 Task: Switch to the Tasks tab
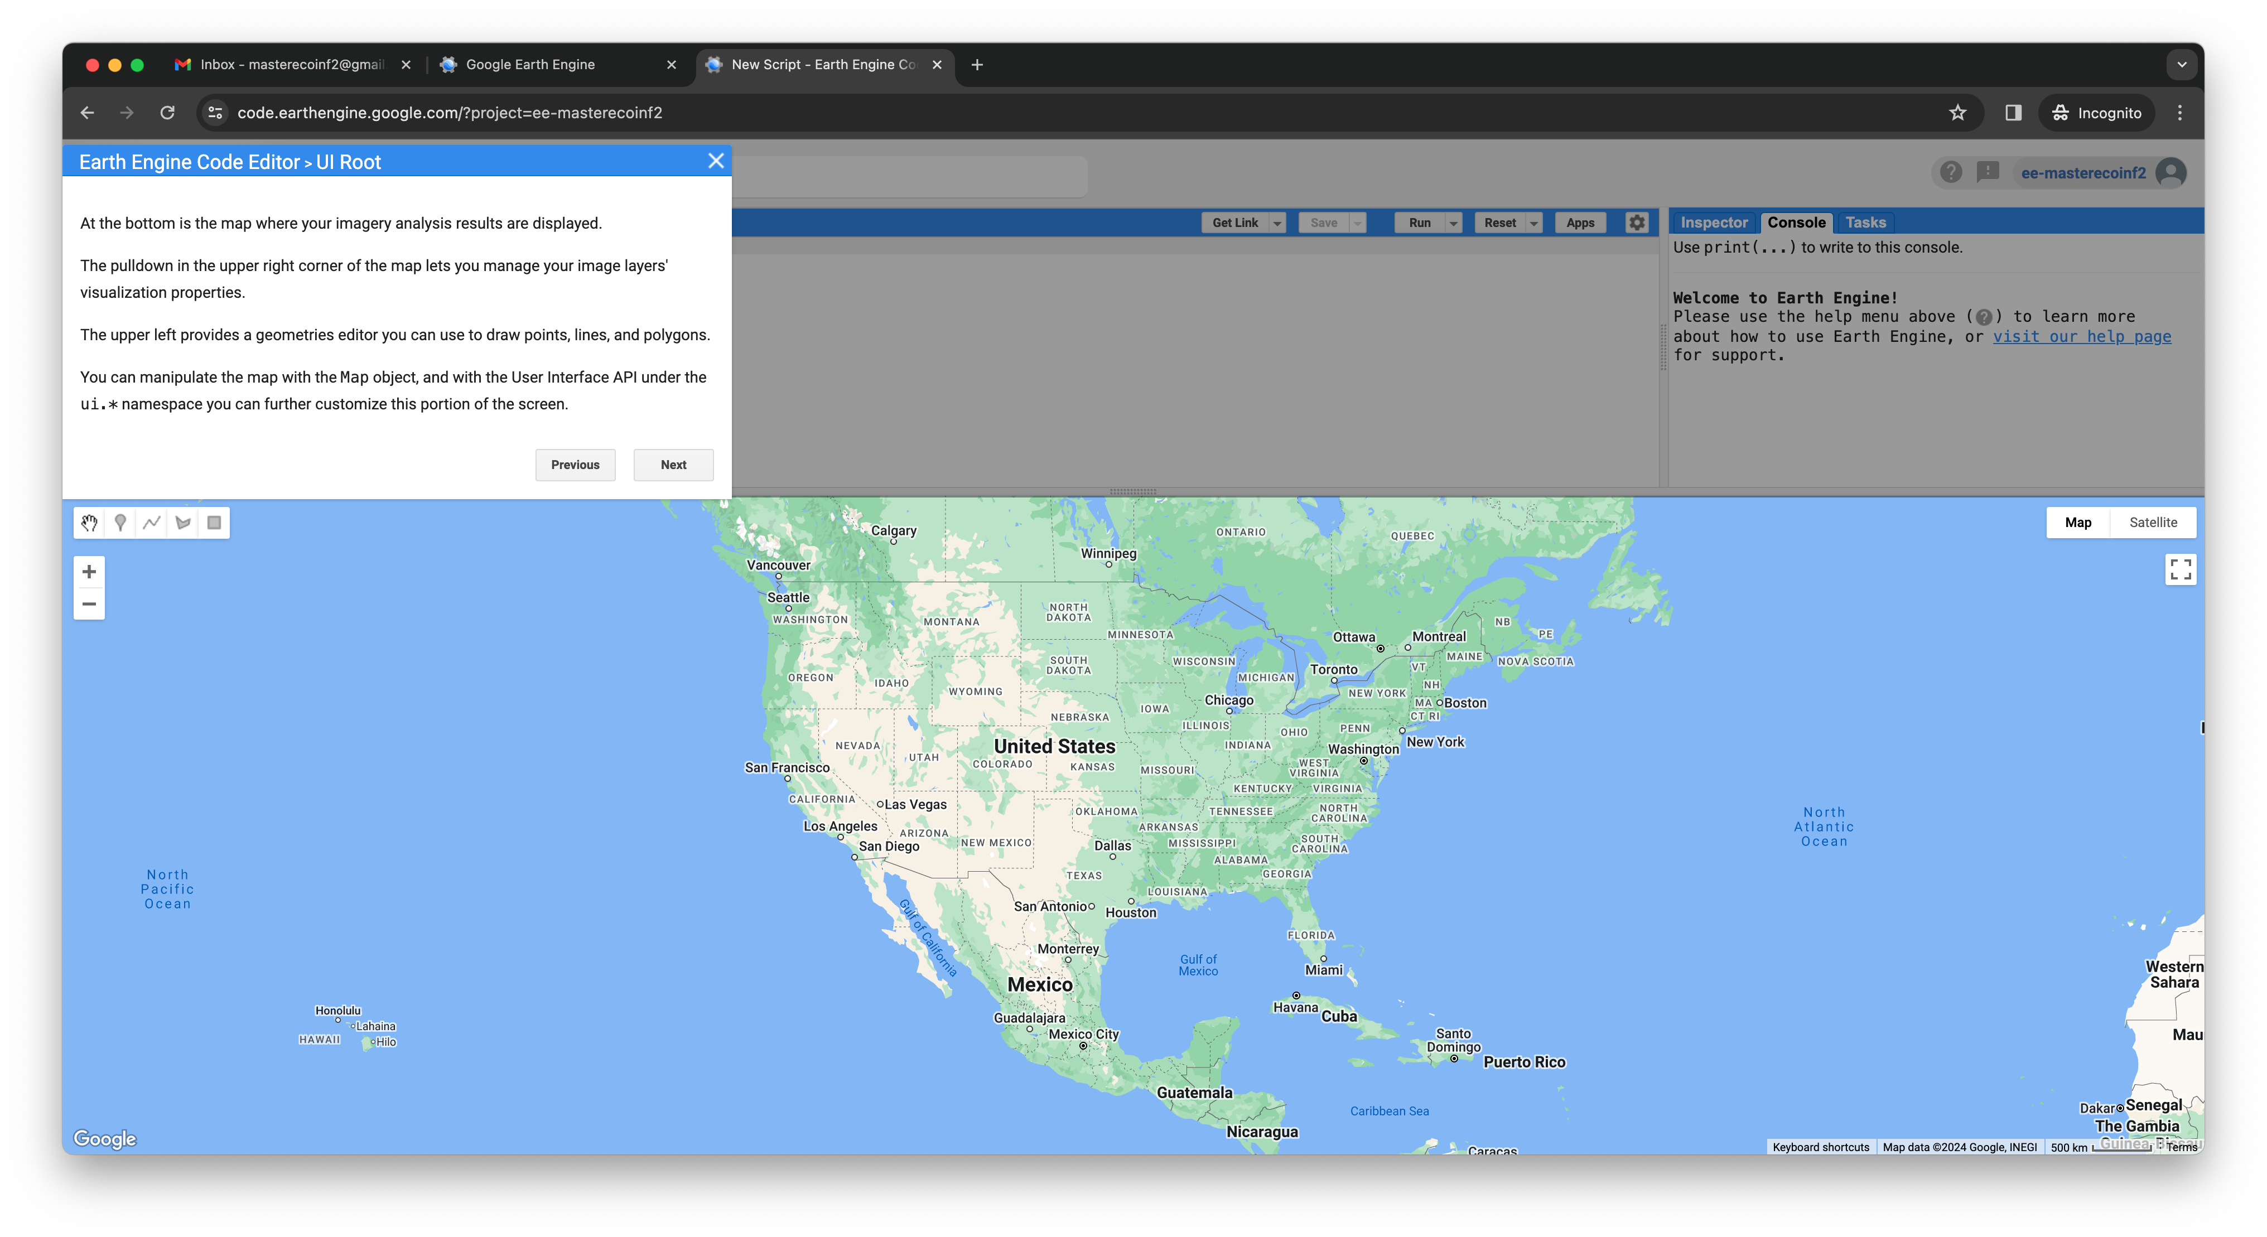click(x=1865, y=223)
